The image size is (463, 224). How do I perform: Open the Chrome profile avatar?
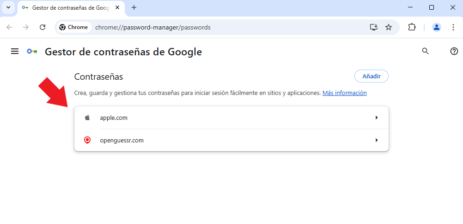(x=436, y=27)
